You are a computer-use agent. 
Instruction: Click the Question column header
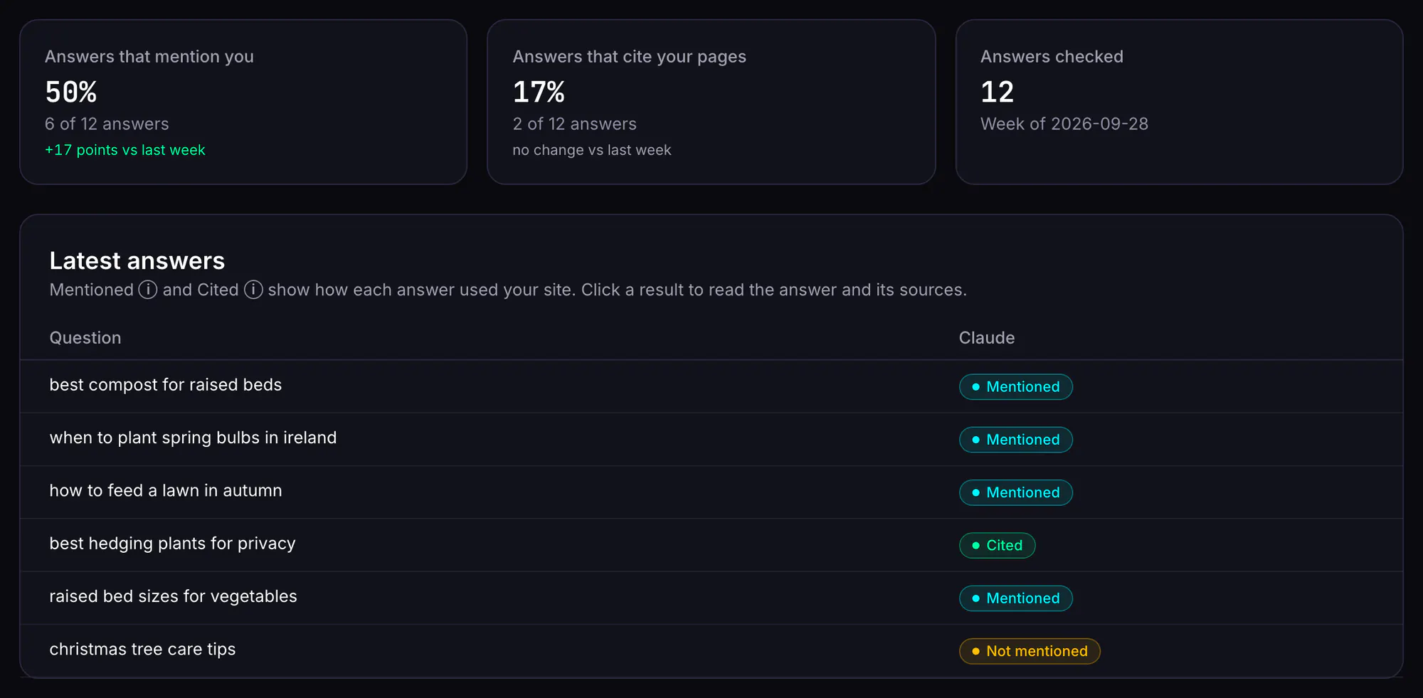85,338
